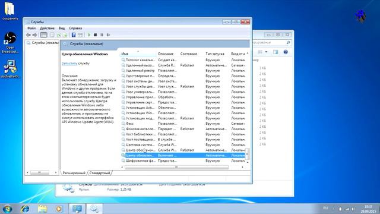Open the Вид menu
Viewport: 380px width, 214px height.
point(62,28)
